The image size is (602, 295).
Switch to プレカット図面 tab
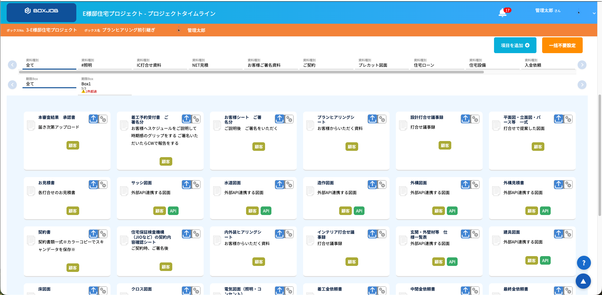click(x=382, y=63)
